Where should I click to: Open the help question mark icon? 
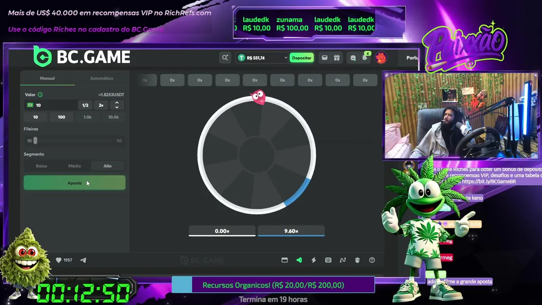[x=372, y=260]
